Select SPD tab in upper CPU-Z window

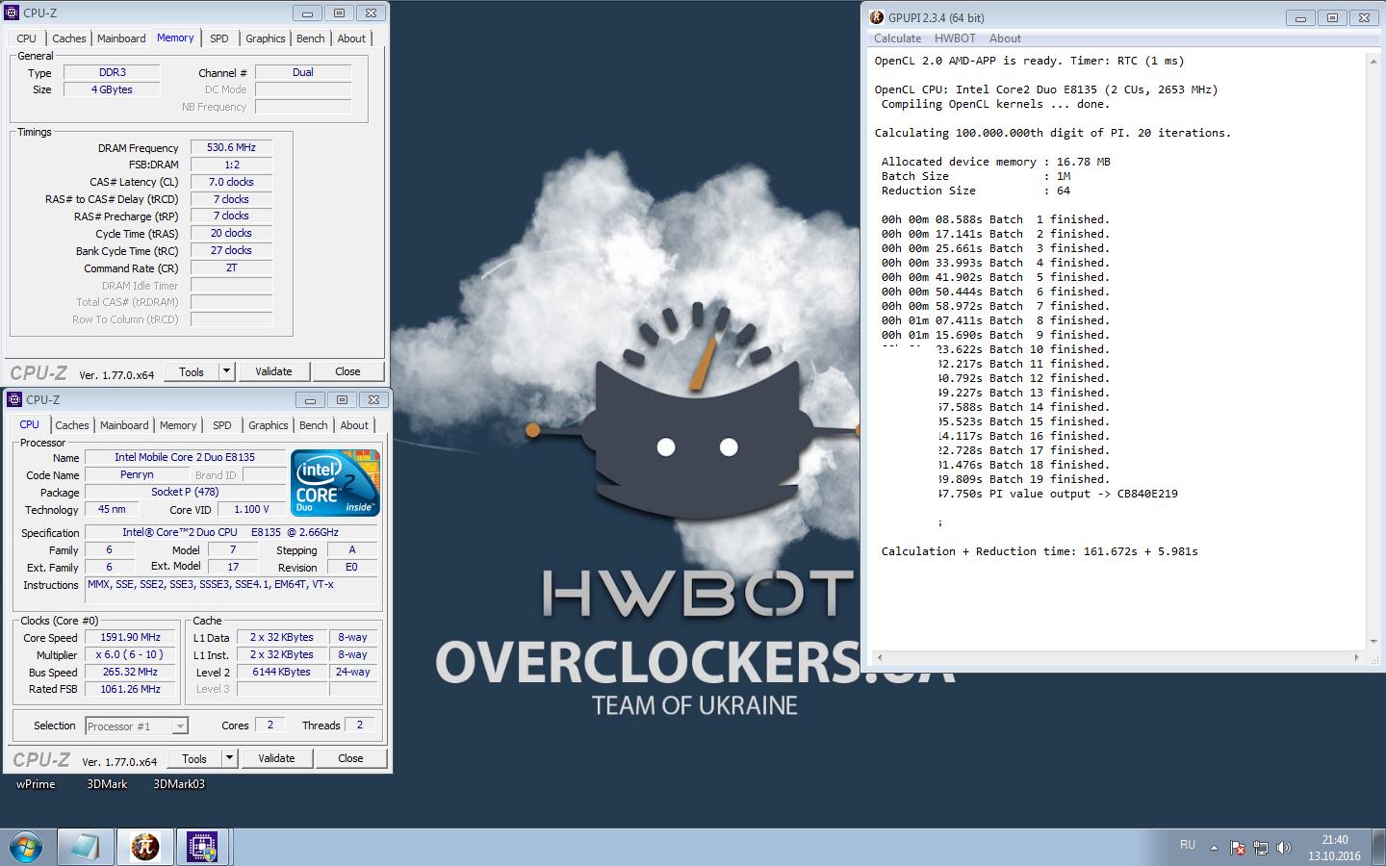click(x=219, y=38)
